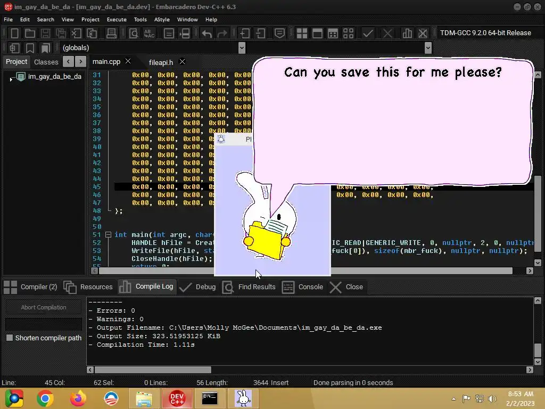
Task: Open the members dropdown right of (globals)
Action: tap(428, 47)
